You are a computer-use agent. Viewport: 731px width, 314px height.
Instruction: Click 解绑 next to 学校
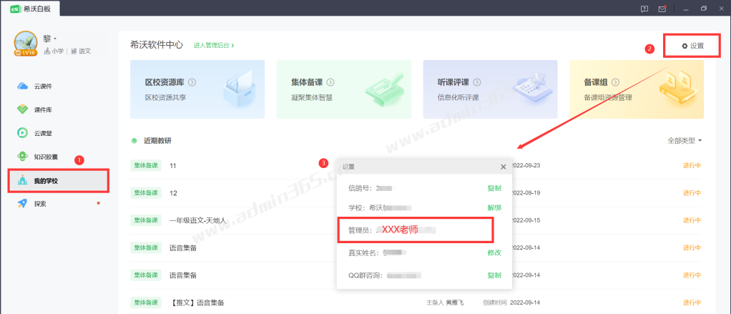click(494, 207)
